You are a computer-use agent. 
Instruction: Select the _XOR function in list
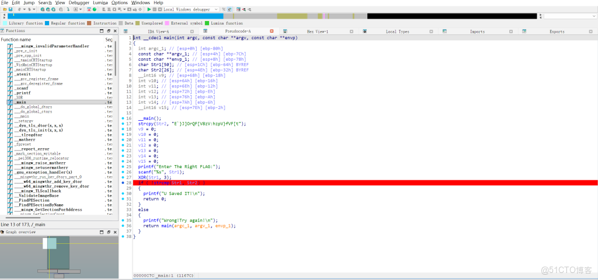(60, 97)
